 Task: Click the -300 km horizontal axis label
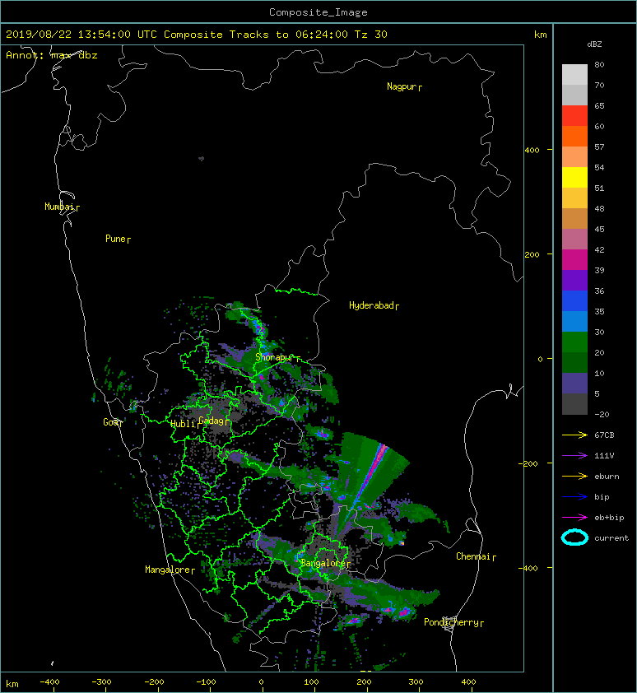tap(101, 682)
